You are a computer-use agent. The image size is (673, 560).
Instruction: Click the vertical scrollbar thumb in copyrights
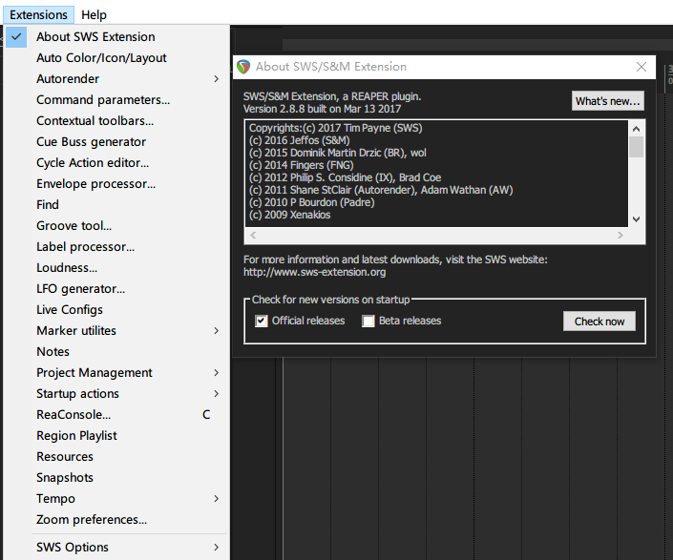(637, 147)
